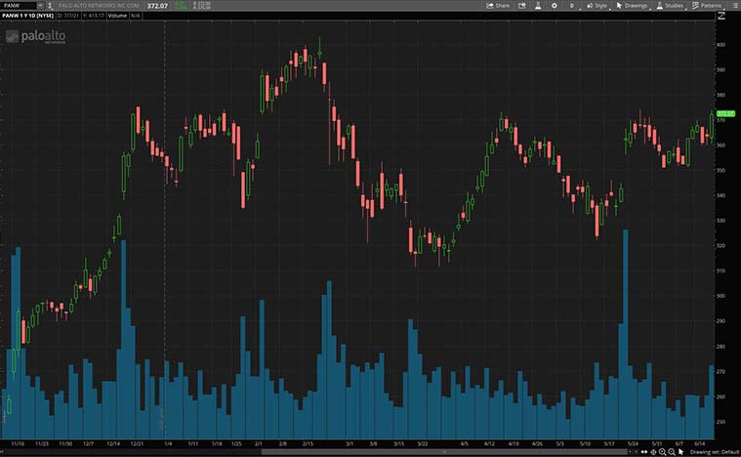
Task: Click the crosshair pan icon at bottom
Action: point(653,452)
